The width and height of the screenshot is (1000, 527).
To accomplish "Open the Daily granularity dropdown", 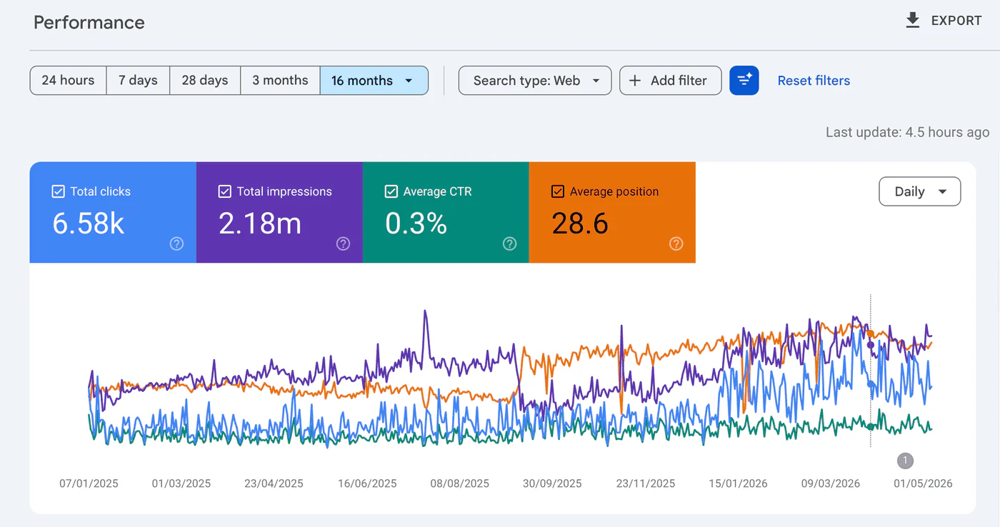I will [x=920, y=191].
